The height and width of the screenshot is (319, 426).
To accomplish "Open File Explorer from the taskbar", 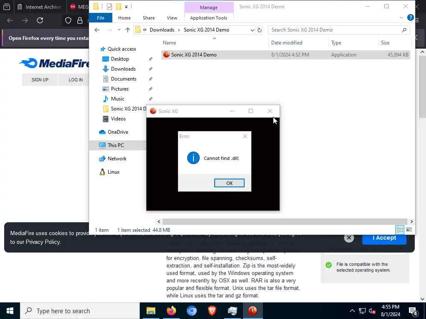I will (151, 311).
